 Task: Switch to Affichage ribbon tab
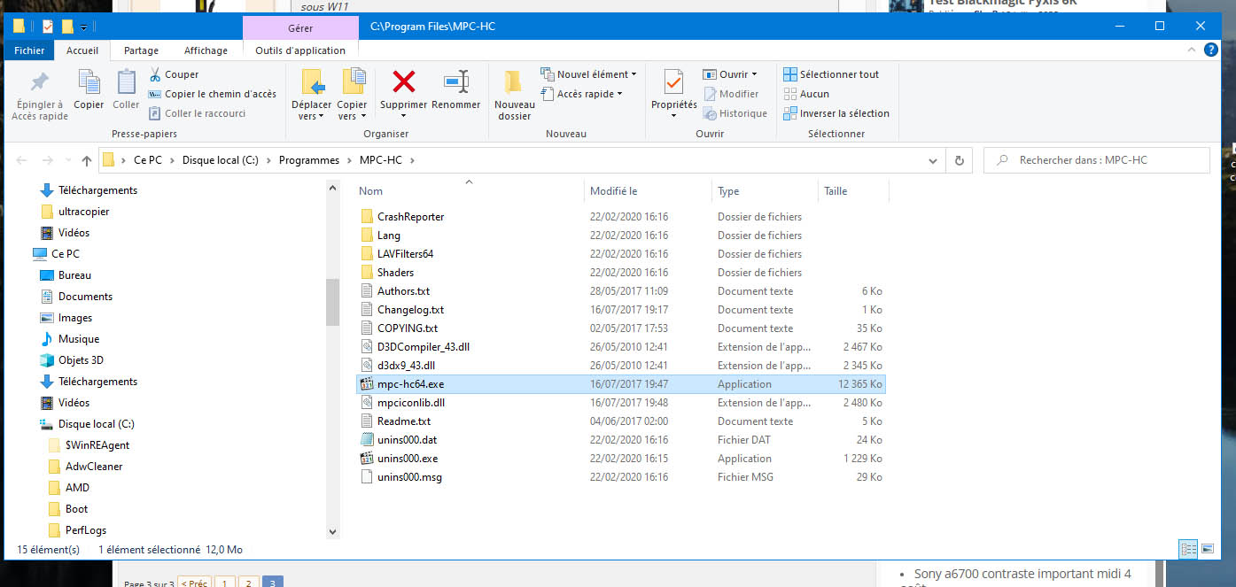(206, 50)
